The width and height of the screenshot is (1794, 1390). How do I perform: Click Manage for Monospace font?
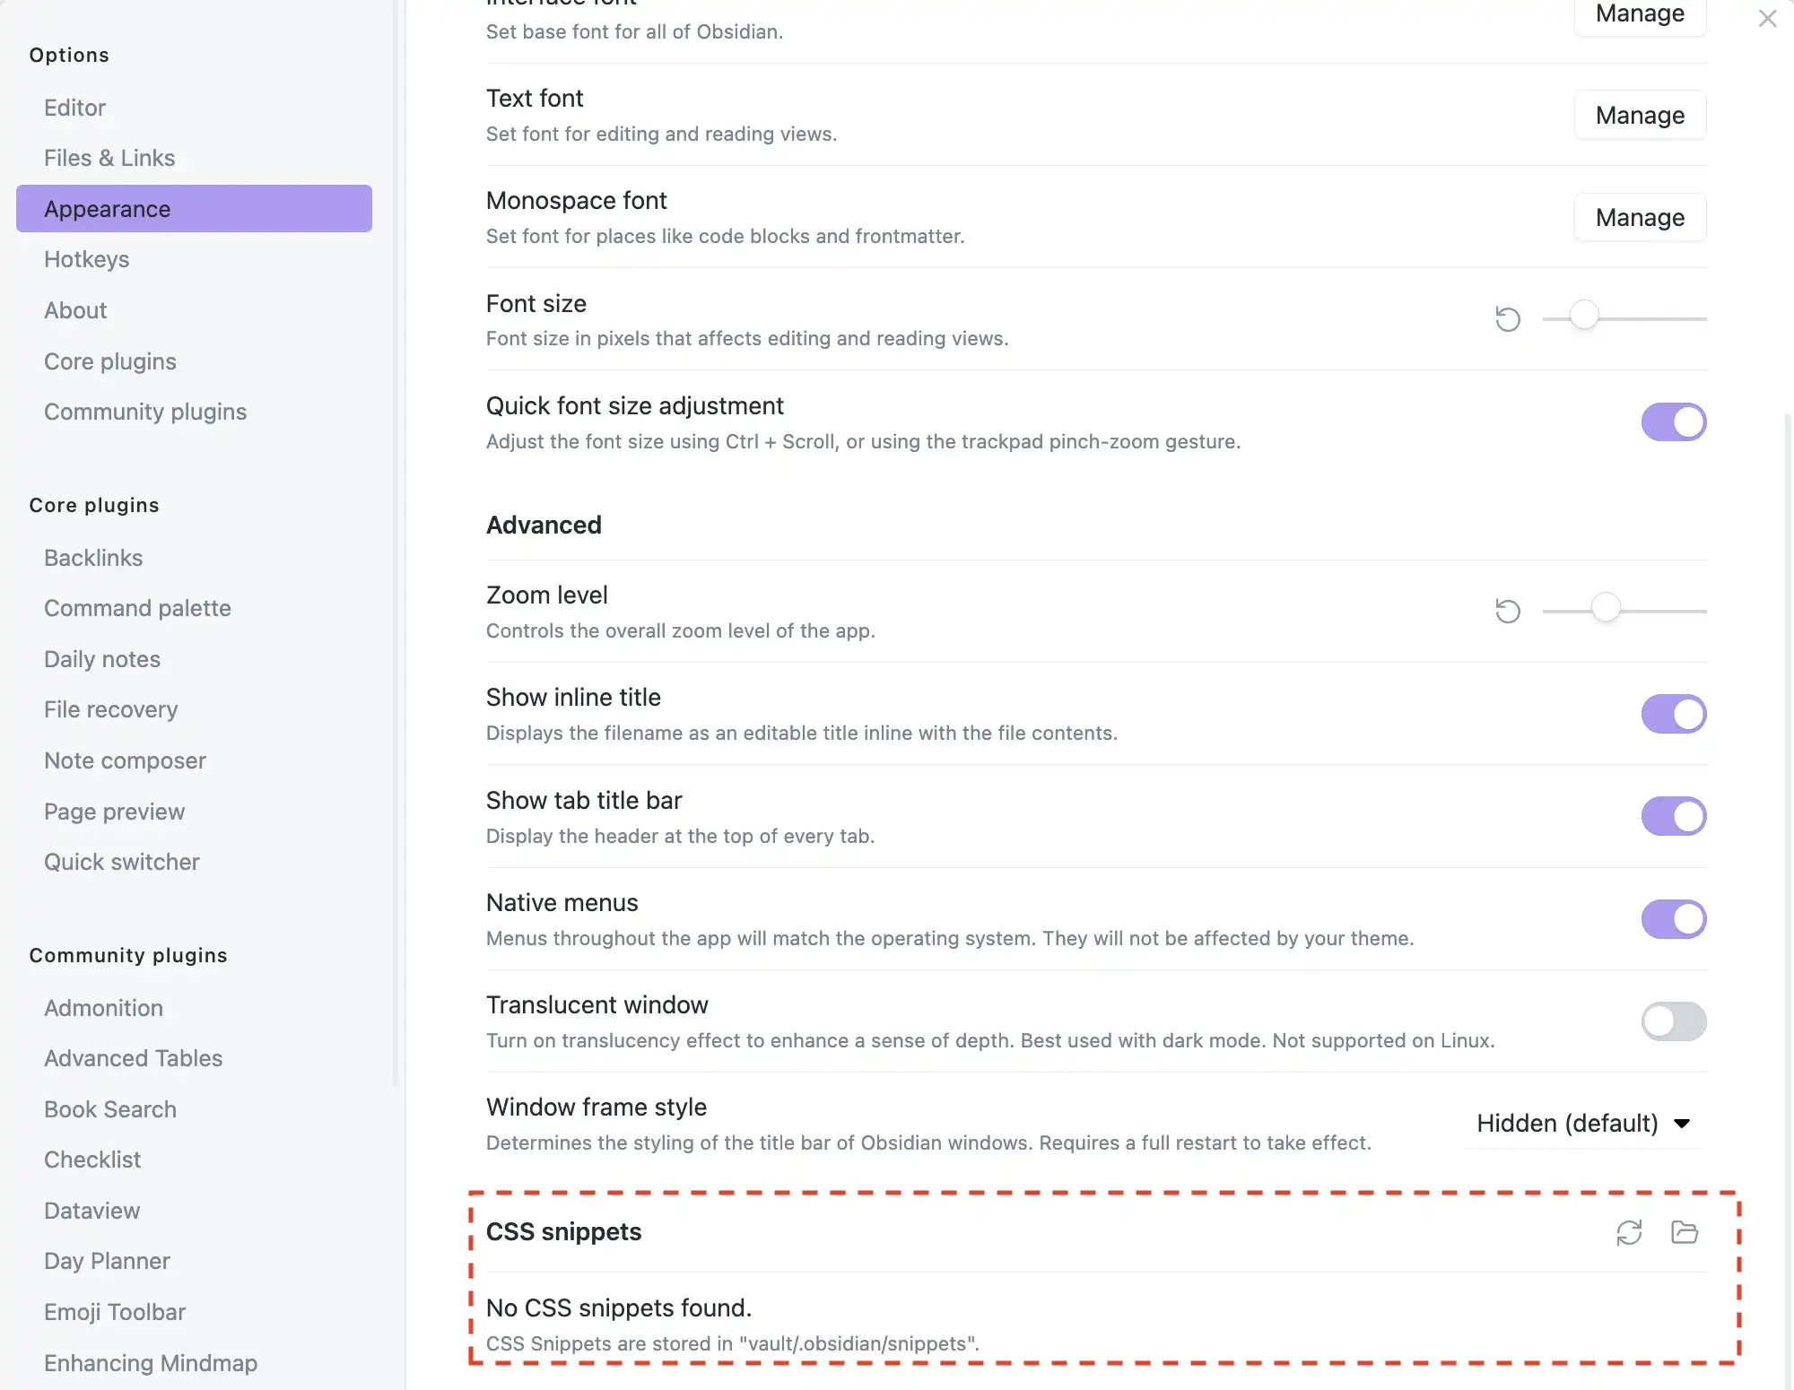click(1640, 218)
